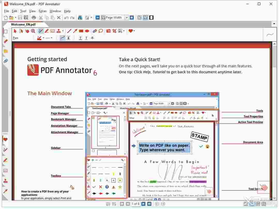Toggle single page layout in status bar
Viewport: 279px width, 209px height.
coord(246,204)
